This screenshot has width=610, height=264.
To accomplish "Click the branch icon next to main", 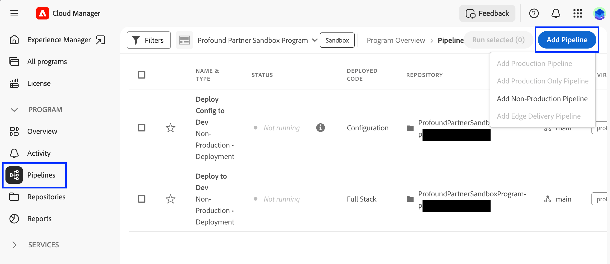I will point(548,199).
